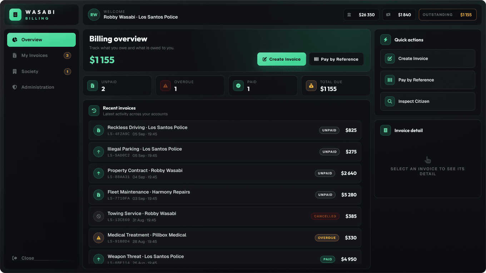Screen dimensions: 486x273
Task: Click the Paid checkmark stat icon
Action: 238,86
